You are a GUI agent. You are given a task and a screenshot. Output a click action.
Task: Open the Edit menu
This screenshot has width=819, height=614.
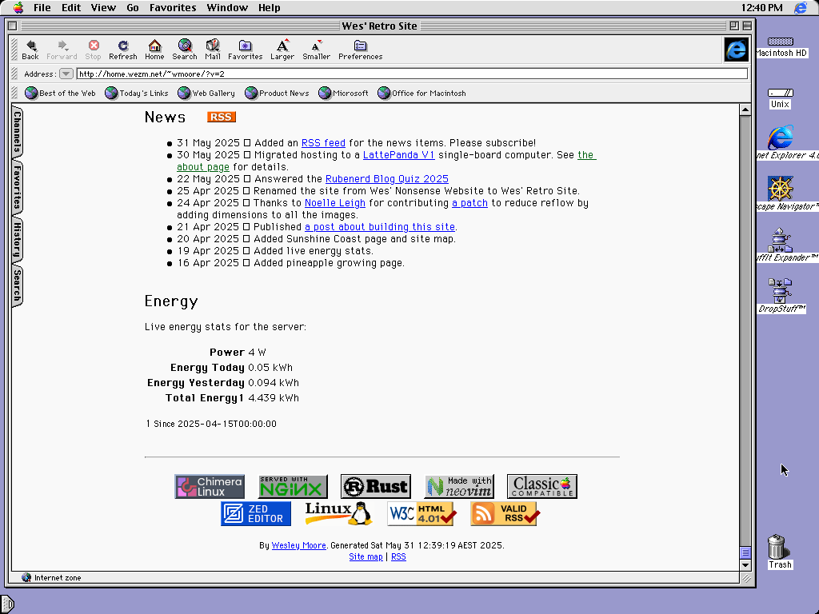(71, 7)
